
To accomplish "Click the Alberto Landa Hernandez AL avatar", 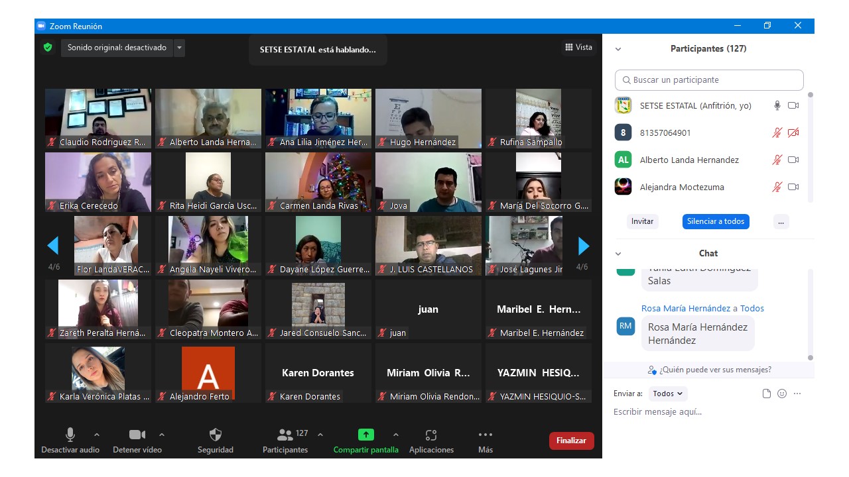I will (623, 160).
